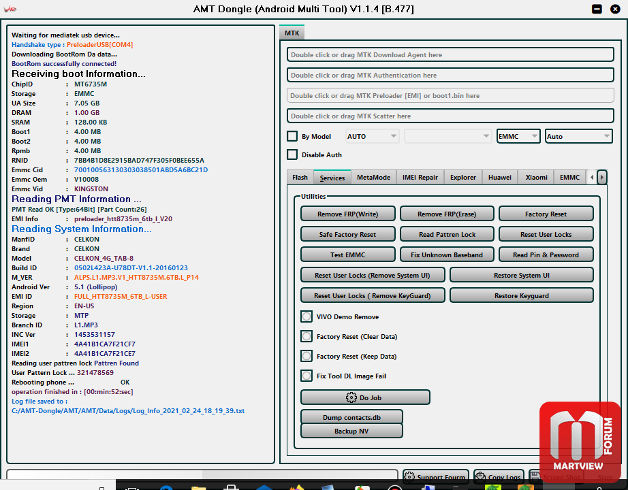Open the Support Fourm button
This screenshot has width=628, height=490.
pos(436,476)
